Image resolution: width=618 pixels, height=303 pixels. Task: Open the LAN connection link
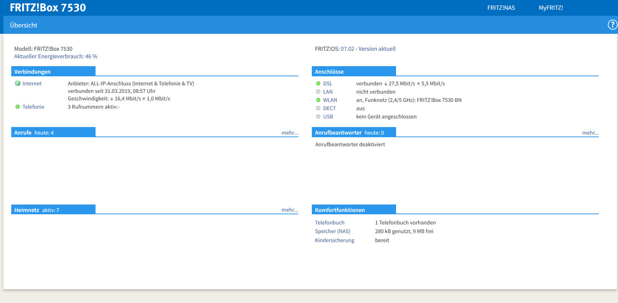click(x=328, y=92)
